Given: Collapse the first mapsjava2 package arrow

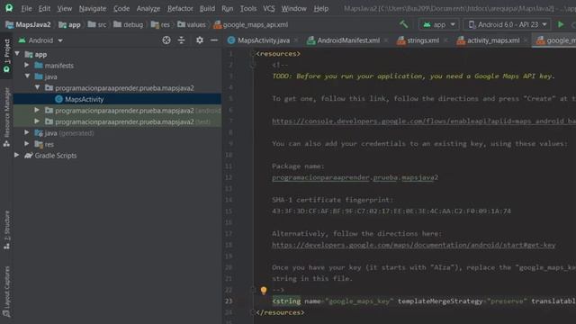Looking at the screenshot, I should (38, 87).
